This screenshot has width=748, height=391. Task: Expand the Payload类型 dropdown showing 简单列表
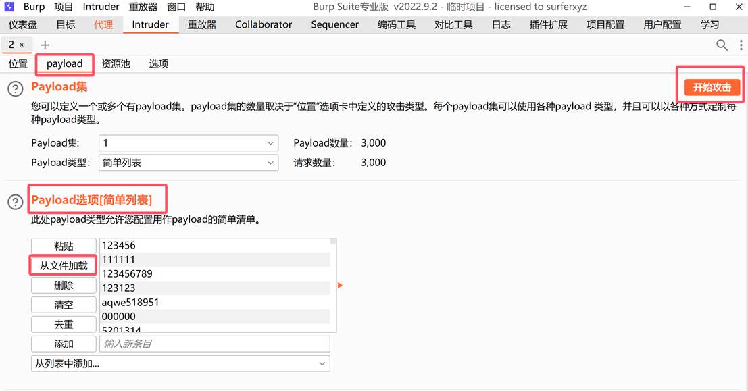pyautogui.click(x=189, y=163)
